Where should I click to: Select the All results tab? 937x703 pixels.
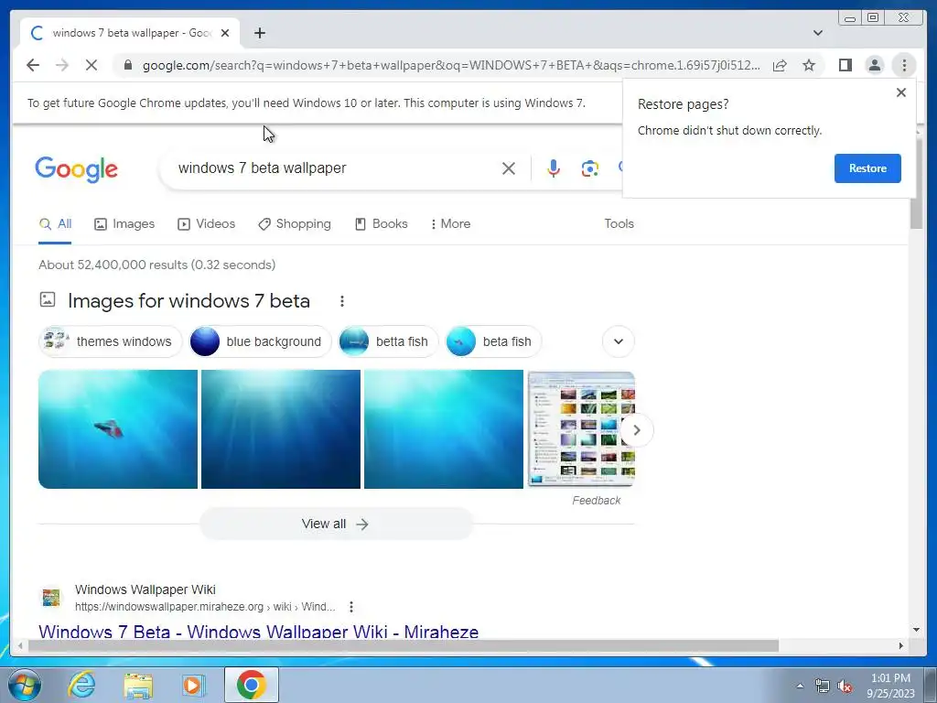point(55,224)
